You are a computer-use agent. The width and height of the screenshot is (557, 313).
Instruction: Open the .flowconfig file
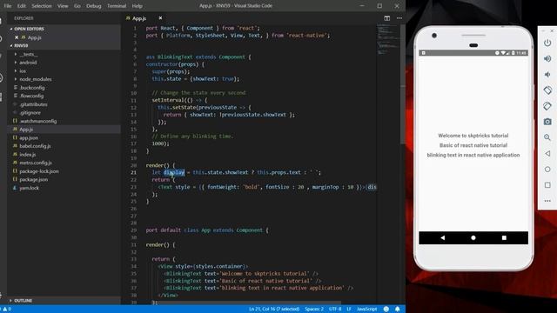tap(31, 96)
